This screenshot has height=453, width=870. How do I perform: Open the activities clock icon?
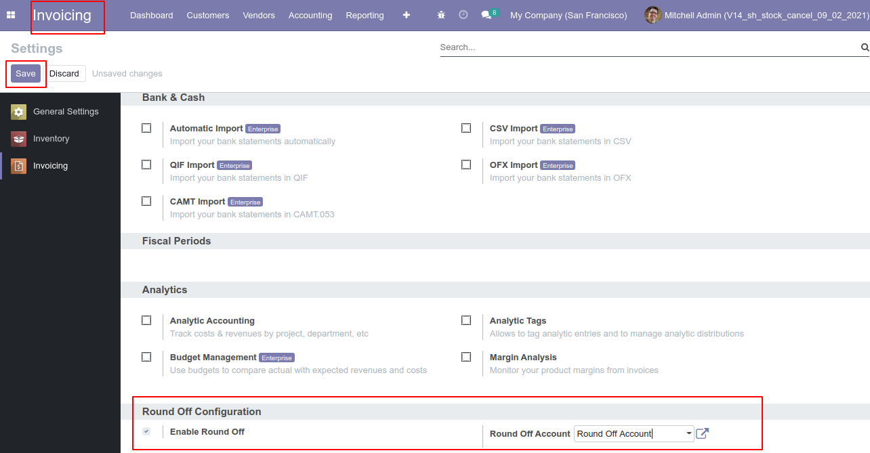[x=463, y=15]
